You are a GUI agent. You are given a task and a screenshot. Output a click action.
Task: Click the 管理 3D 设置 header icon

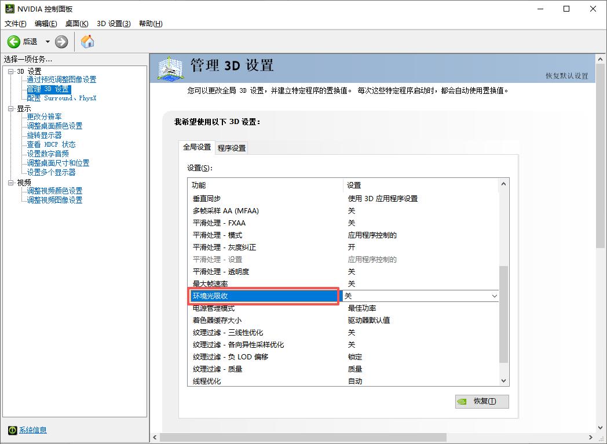[170, 68]
